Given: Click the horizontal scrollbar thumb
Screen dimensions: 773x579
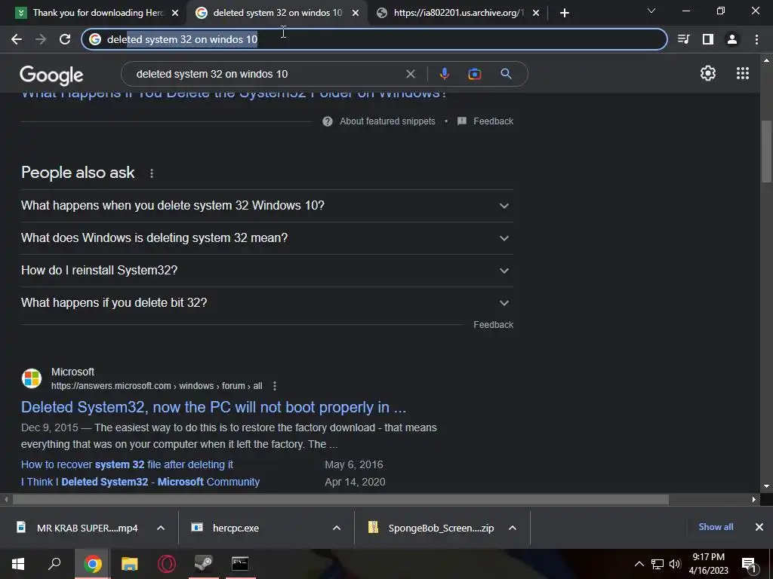Looking at the screenshot, I should coord(340,499).
